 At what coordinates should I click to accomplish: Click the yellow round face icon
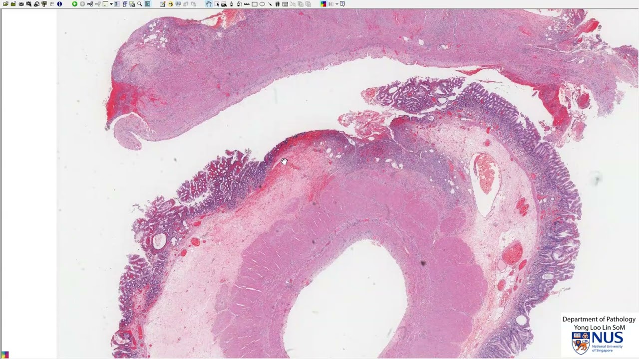[171, 4]
